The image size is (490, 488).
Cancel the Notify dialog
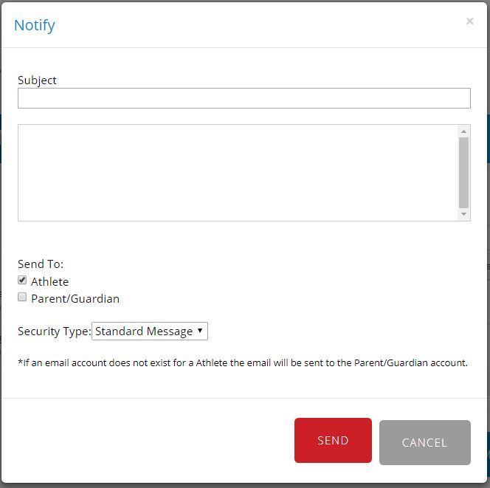pyautogui.click(x=424, y=442)
